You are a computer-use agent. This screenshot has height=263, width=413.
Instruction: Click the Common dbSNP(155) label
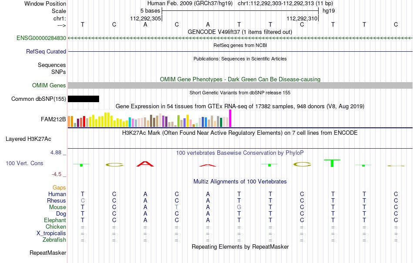tap(39, 99)
